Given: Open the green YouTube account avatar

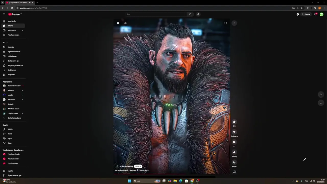Looking at the screenshot, I should click(322, 14).
